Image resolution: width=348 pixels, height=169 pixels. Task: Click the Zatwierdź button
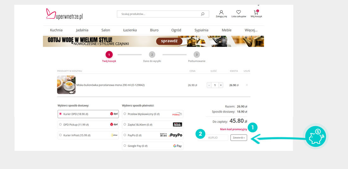click(239, 138)
